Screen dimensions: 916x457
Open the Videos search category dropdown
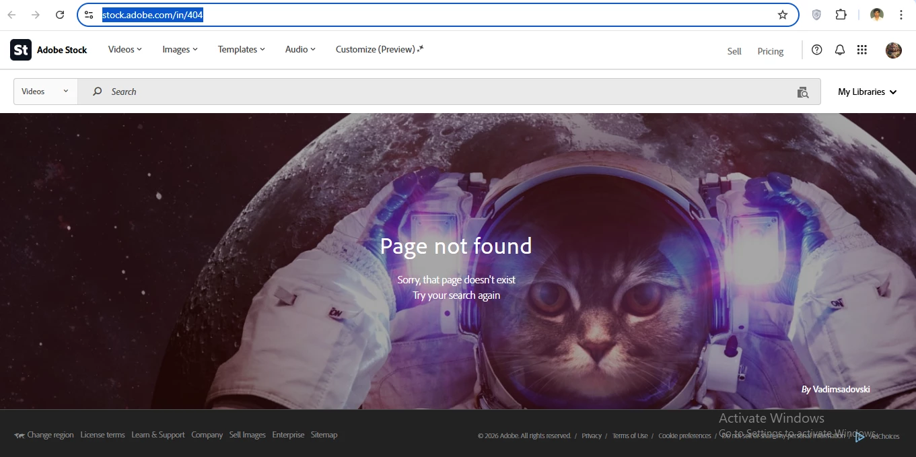point(46,92)
